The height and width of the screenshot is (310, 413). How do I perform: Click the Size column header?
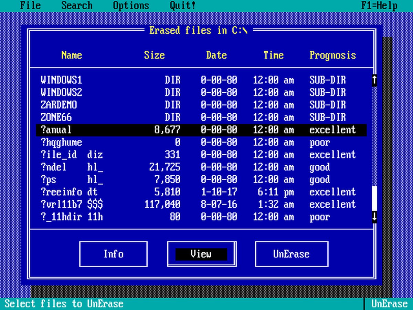(x=154, y=55)
